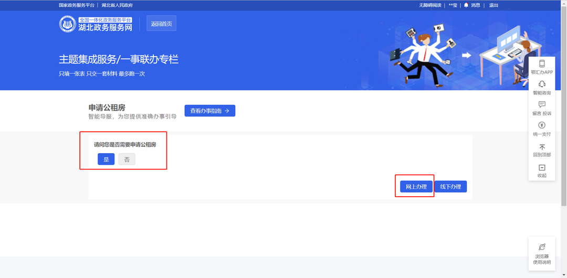This screenshot has width=567, height=278.
Task: Open the 鄂汇办APP phone icon
Action: [542, 64]
